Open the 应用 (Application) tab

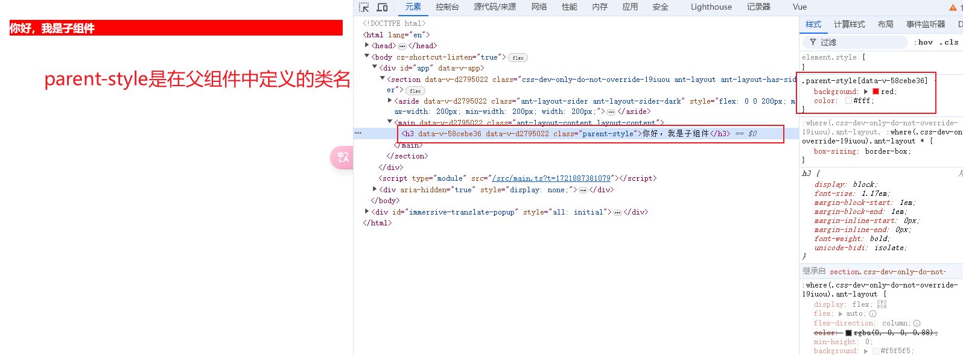click(630, 7)
